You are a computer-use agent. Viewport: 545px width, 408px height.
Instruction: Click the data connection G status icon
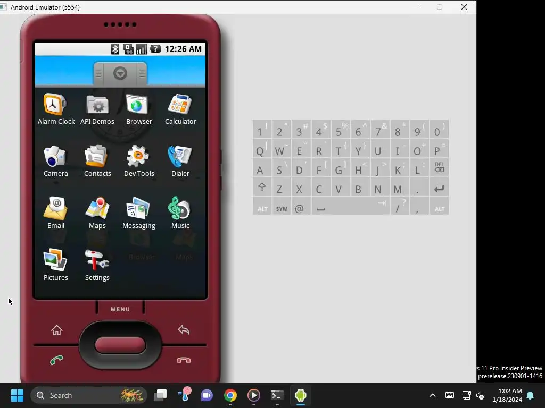tap(128, 49)
